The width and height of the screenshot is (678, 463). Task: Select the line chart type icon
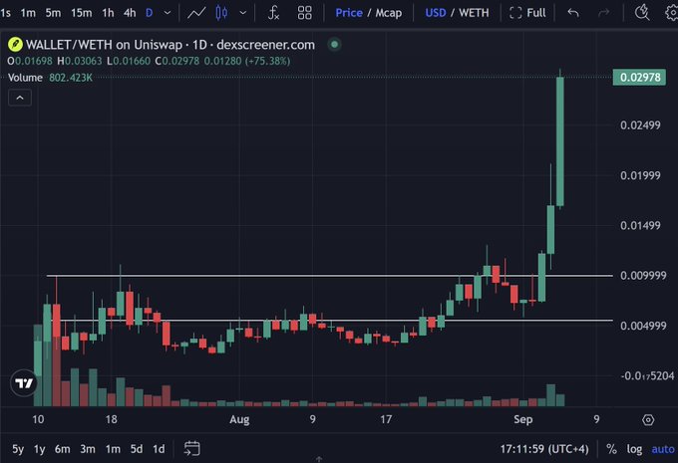pyautogui.click(x=196, y=13)
